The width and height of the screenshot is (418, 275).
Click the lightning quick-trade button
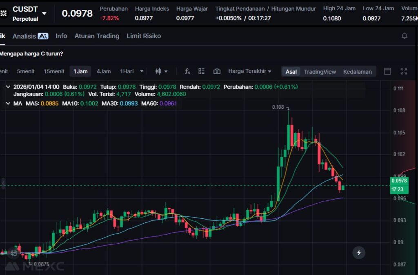tap(359, 253)
